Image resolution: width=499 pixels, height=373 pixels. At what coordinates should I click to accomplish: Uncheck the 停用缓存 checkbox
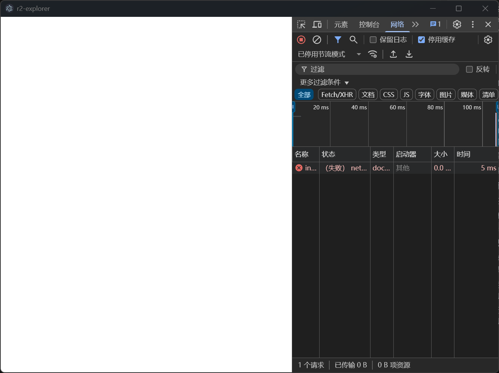point(421,40)
